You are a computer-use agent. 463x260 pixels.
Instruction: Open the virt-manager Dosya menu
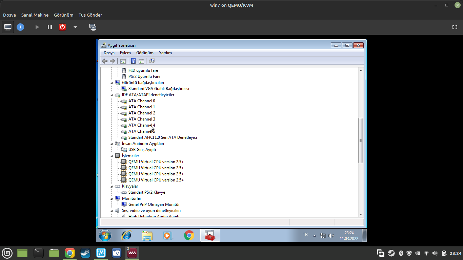tap(9, 15)
